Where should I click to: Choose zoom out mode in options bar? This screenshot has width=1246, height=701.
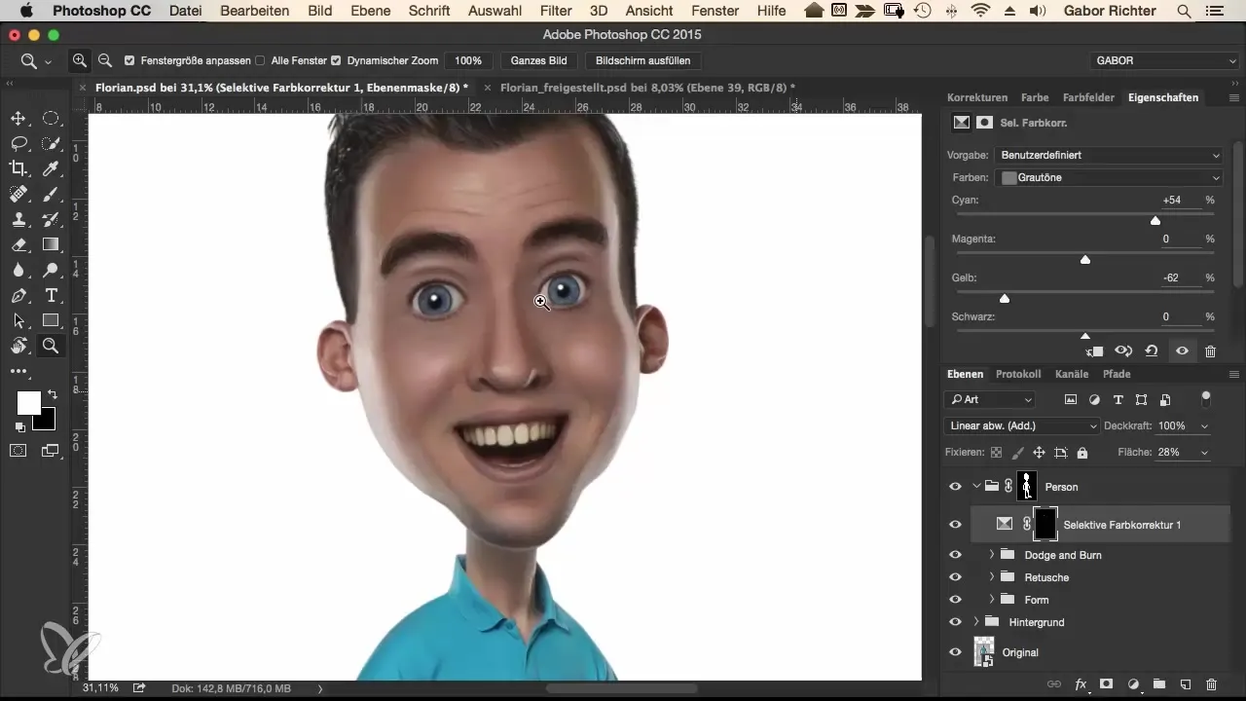[104, 60]
